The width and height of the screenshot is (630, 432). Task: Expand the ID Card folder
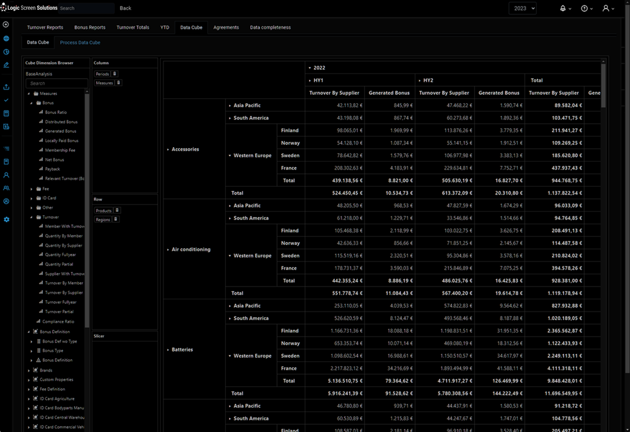pos(31,198)
